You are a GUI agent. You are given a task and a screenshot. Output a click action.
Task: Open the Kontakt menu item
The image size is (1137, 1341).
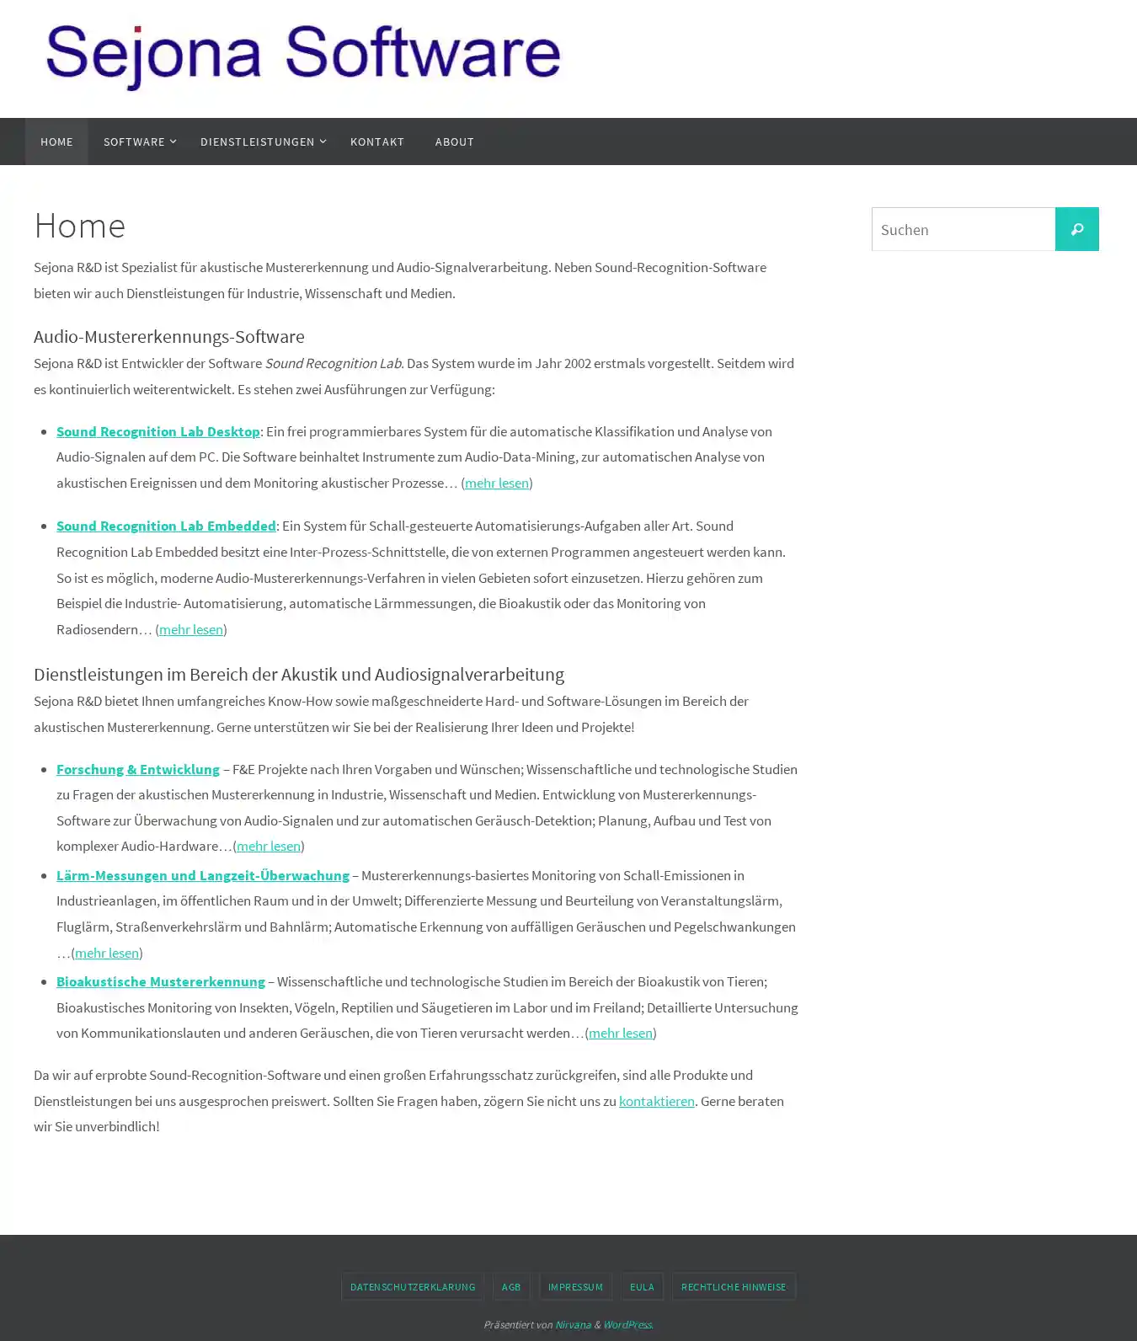[x=376, y=142]
